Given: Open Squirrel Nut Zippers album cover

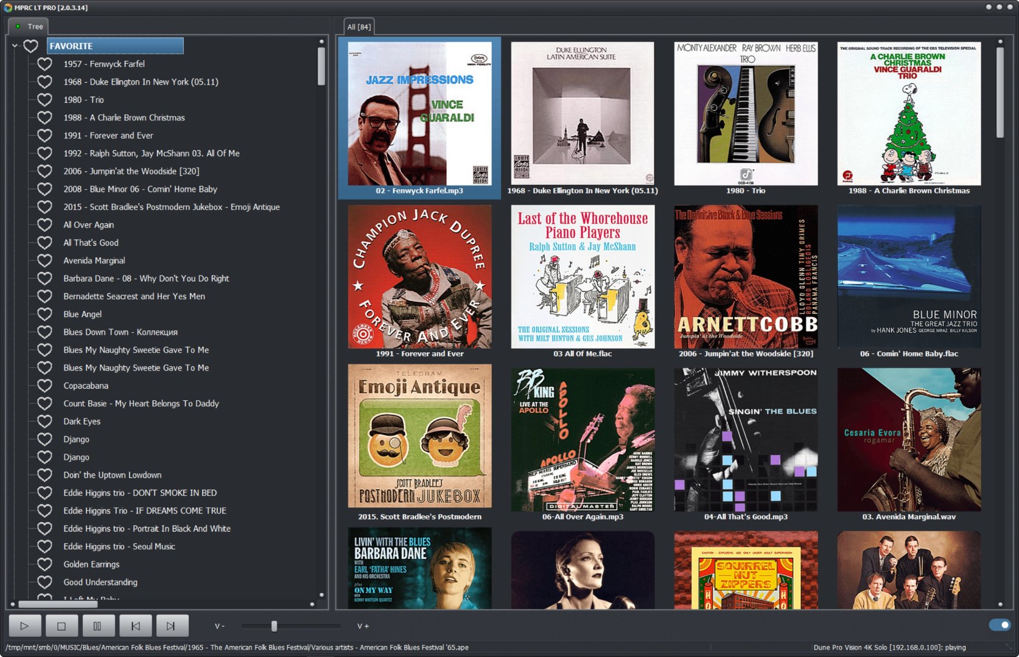Looking at the screenshot, I should [746, 571].
